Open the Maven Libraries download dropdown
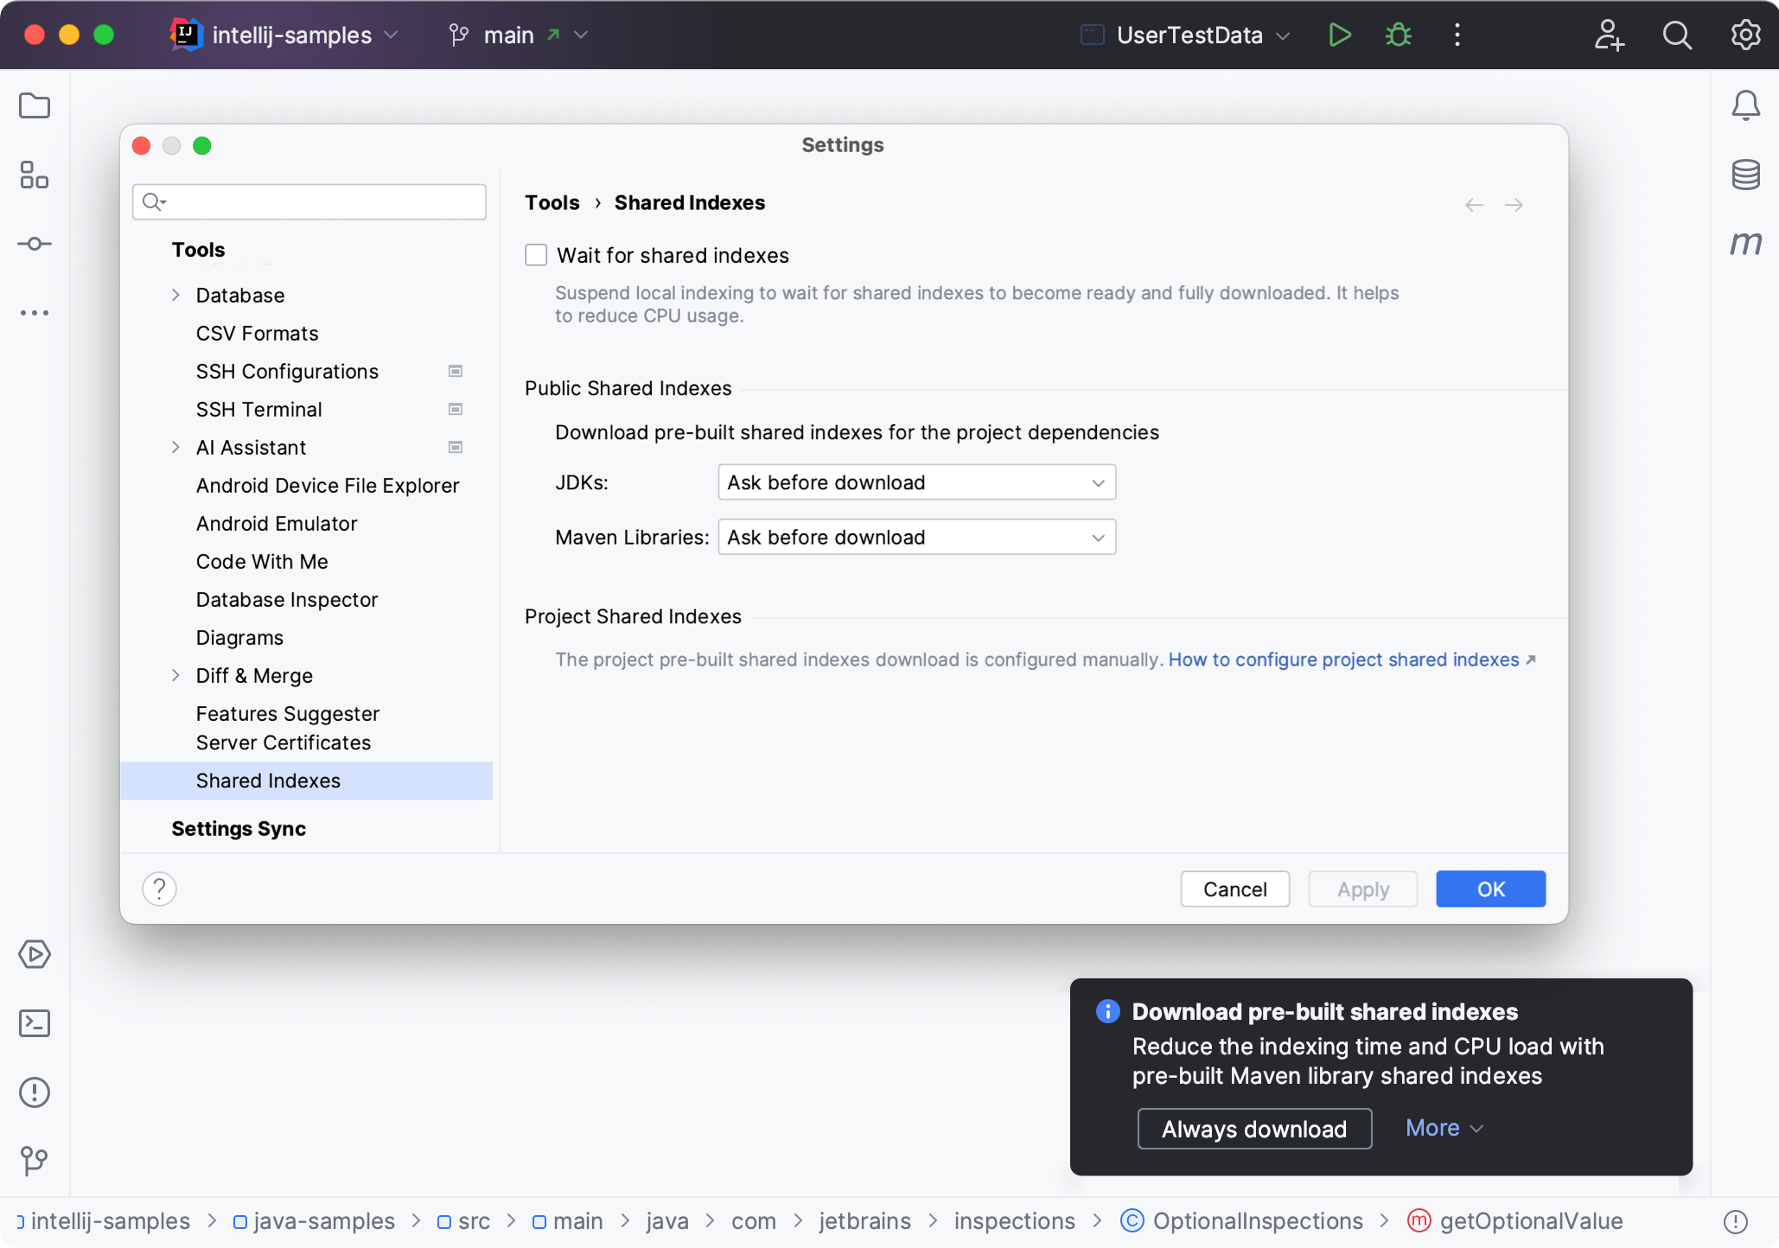The height and width of the screenshot is (1248, 1779). 915,537
